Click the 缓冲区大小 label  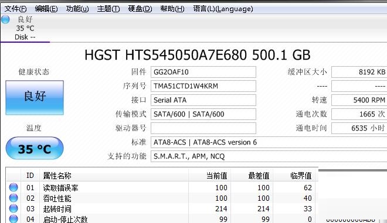pos(307,72)
